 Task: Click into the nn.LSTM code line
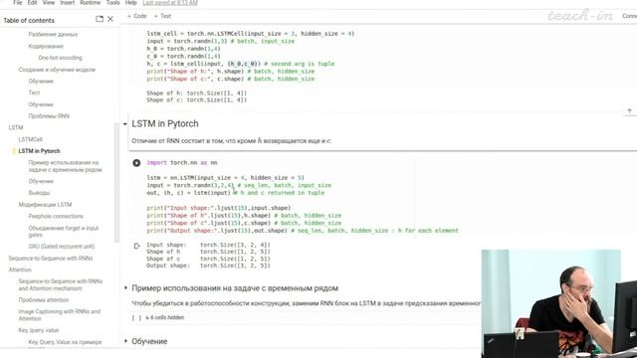(225, 178)
